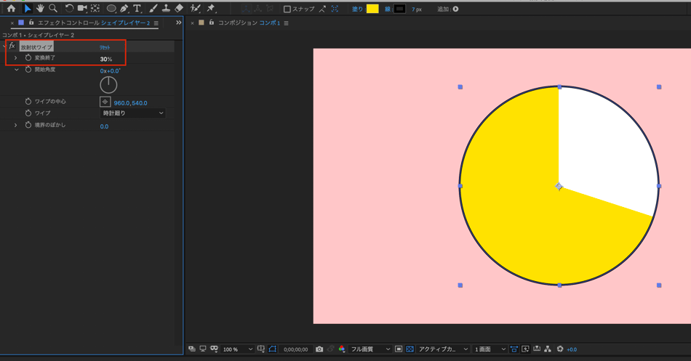
Task: Open the 100% magnification dropdown
Action: (238, 349)
